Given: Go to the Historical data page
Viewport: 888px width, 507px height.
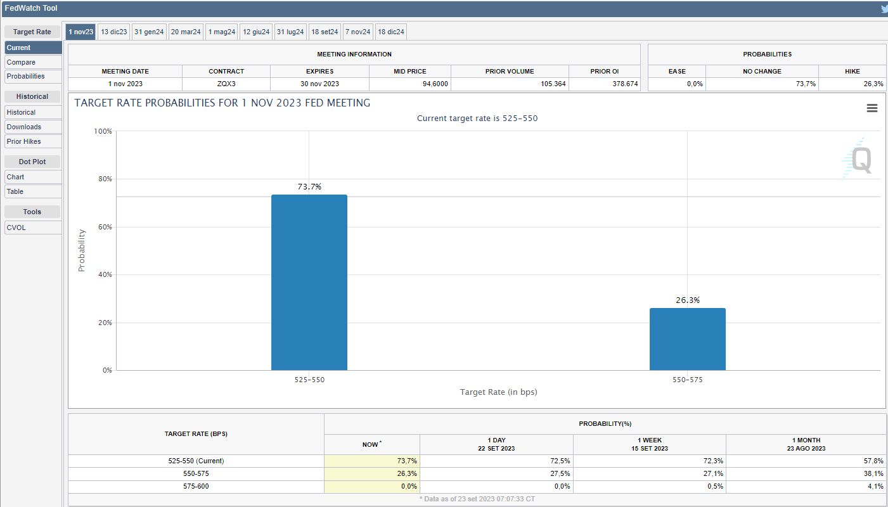Looking at the screenshot, I should pyautogui.click(x=33, y=112).
